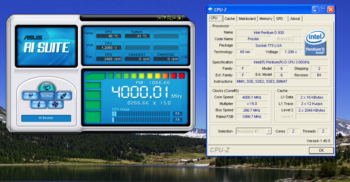This screenshot has height=182, width=350.
Task: Open the AI Gear shifter icon
Action: (31, 96)
